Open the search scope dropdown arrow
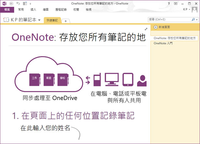This screenshot has height=144, width=200. click(x=197, y=20)
